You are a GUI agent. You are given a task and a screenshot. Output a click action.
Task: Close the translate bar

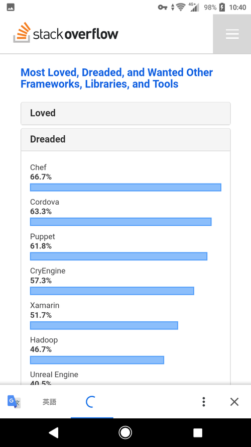point(234,402)
